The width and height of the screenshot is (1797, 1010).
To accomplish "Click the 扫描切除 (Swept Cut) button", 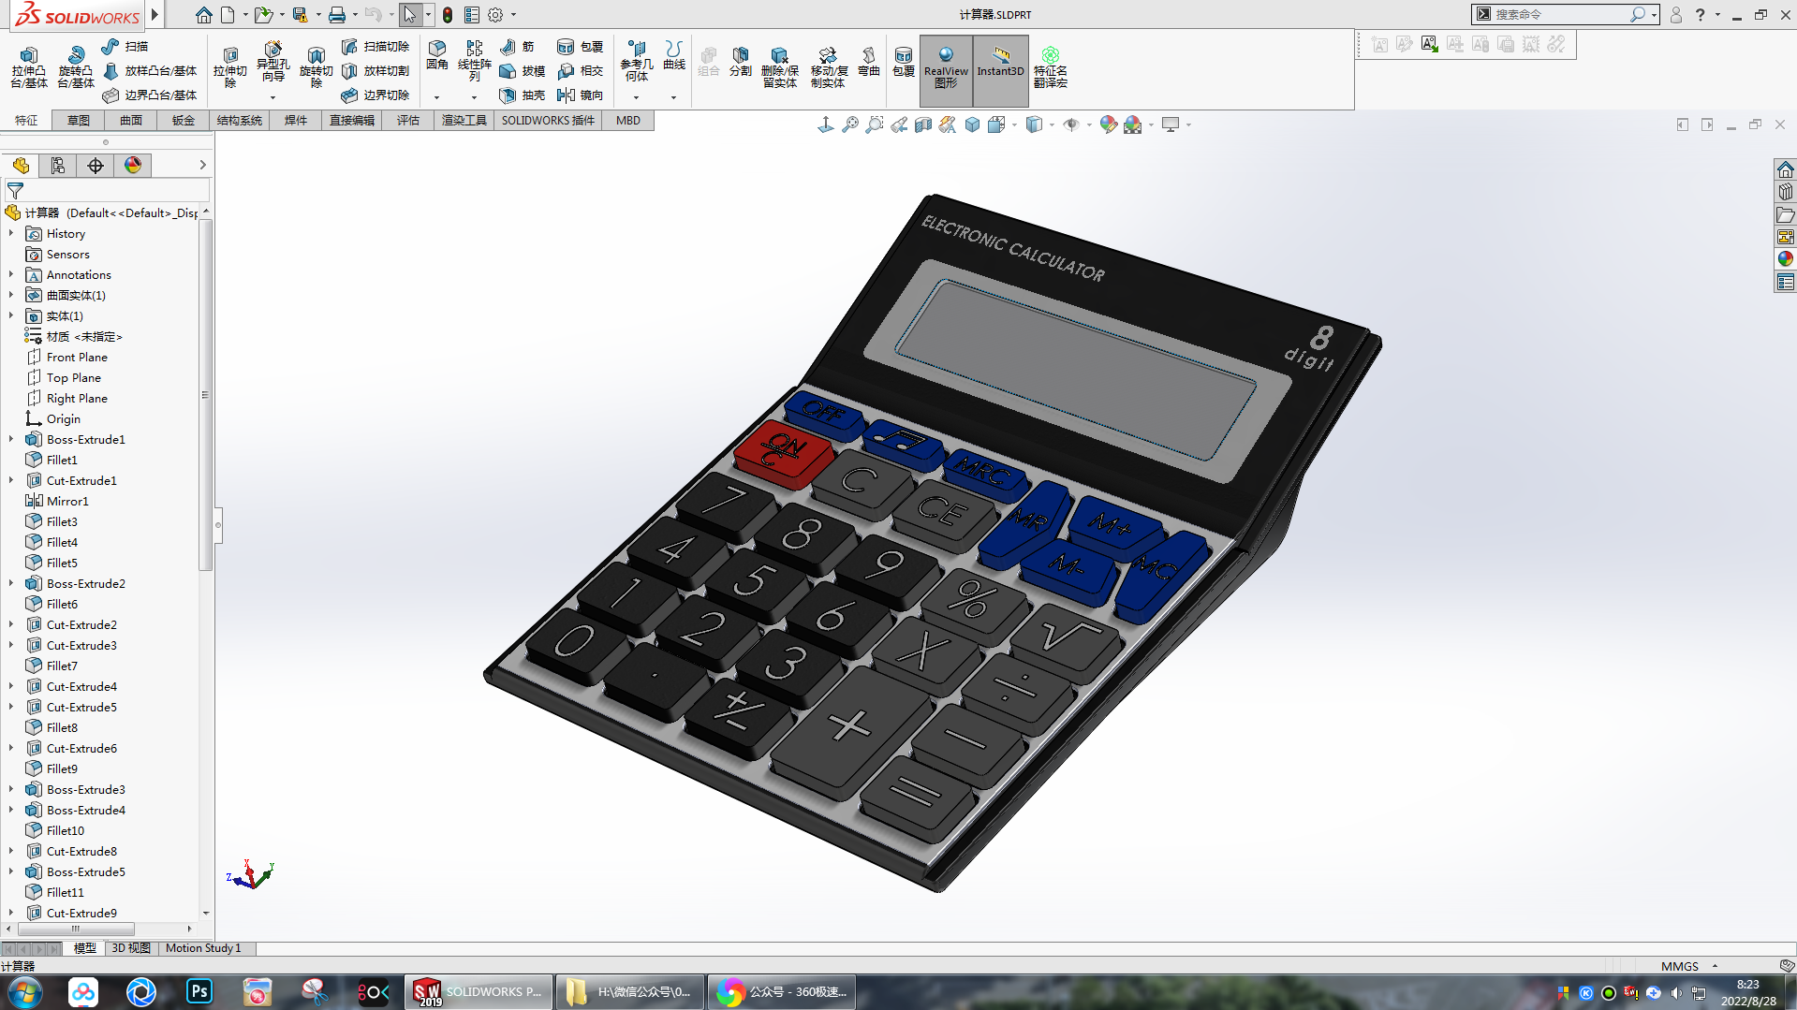I will click(x=376, y=46).
